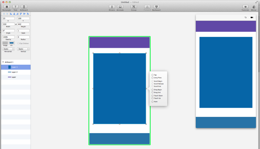Select the Text tool
Viewport: 260px width, 149px height.
click(x=16, y=7)
